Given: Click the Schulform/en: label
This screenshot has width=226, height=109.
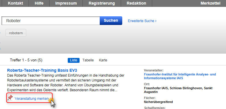Looking at the screenshot, I should [155, 108].
